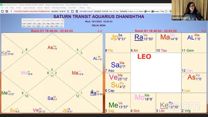This screenshot has width=208, height=117.
Task: Click the <1yr time step button
Action: [61, 24]
